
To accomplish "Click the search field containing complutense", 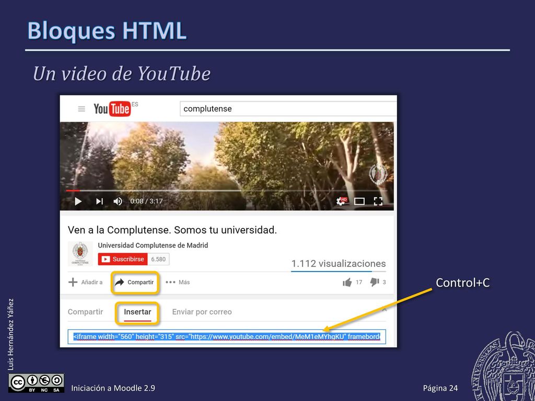I will click(x=288, y=109).
